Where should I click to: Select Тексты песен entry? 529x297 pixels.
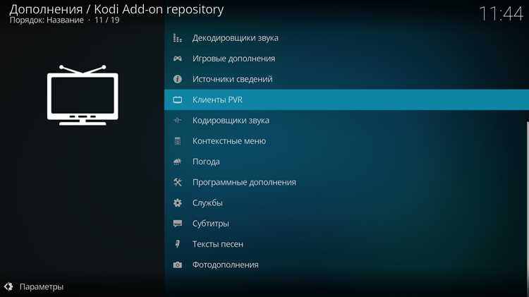pyautogui.click(x=346, y=244)
